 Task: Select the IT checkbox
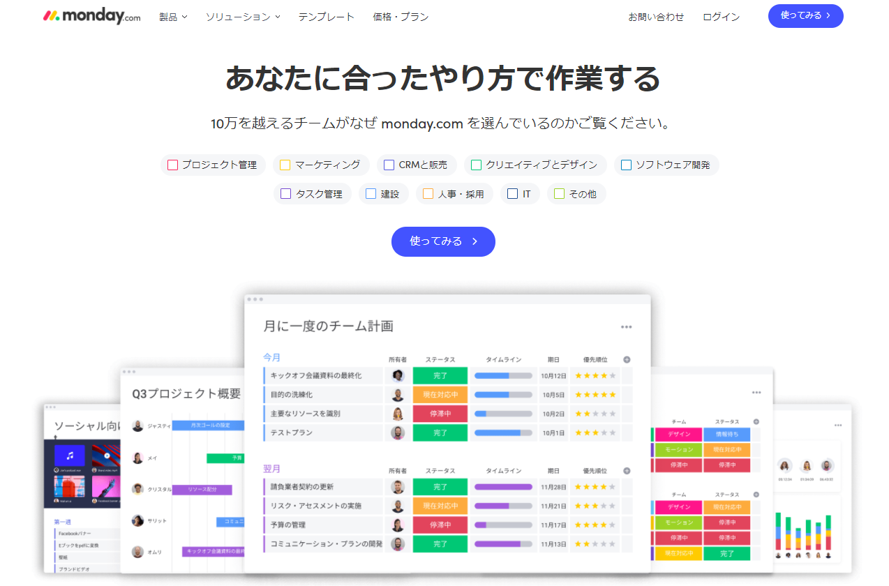(x=512, y=194)
